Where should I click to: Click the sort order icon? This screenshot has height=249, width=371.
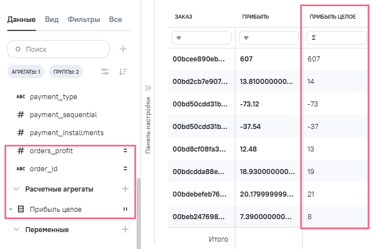tap(123, 72)
